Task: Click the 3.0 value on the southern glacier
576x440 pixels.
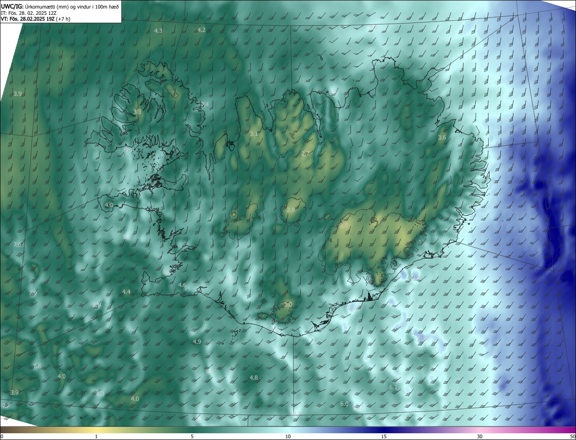Action: (288, 304)
